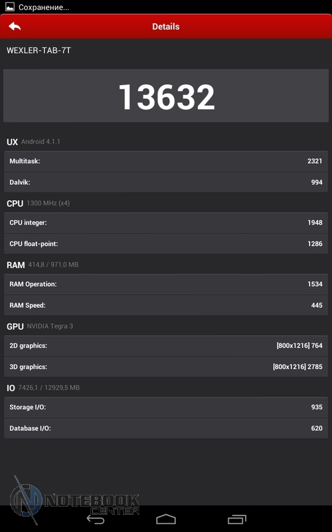The width and height of the screenshot is (332, 532).
Task: Tap the Android Home navigation button
Action: (166, 519)
